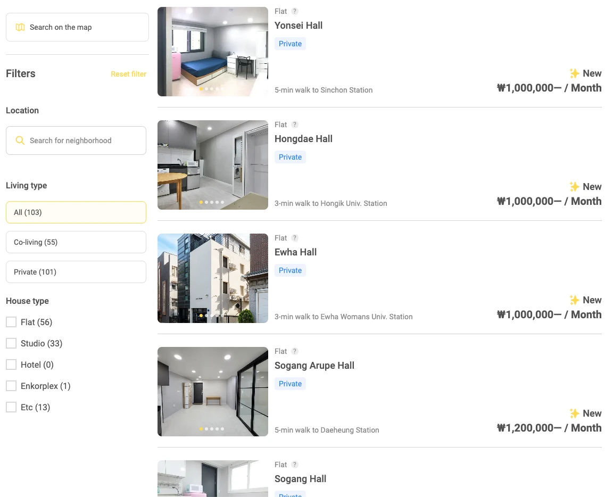The width and height of the screenshot is (613, 497).
Task: Click the map icon in Search on the map
Action: [20, 27]
